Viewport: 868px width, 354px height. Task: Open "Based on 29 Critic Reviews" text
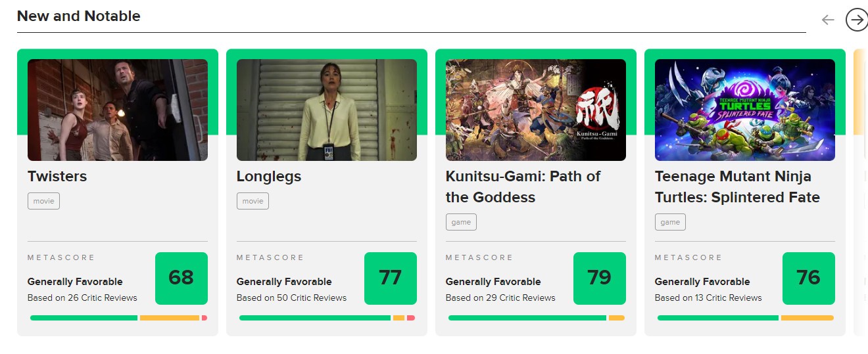click(500, 298)
